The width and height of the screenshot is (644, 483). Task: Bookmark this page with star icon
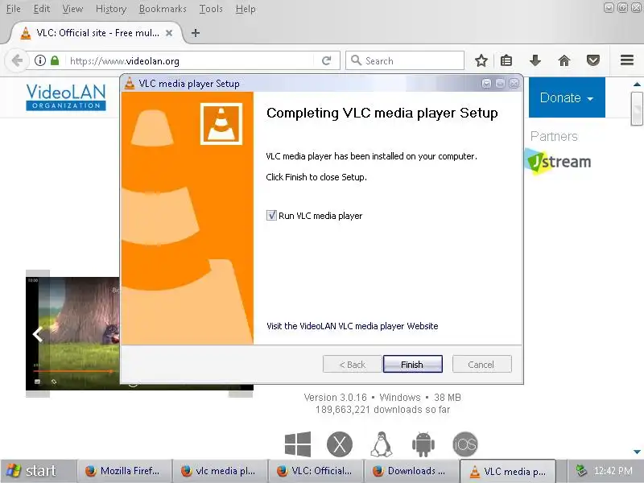click(481, 61)
